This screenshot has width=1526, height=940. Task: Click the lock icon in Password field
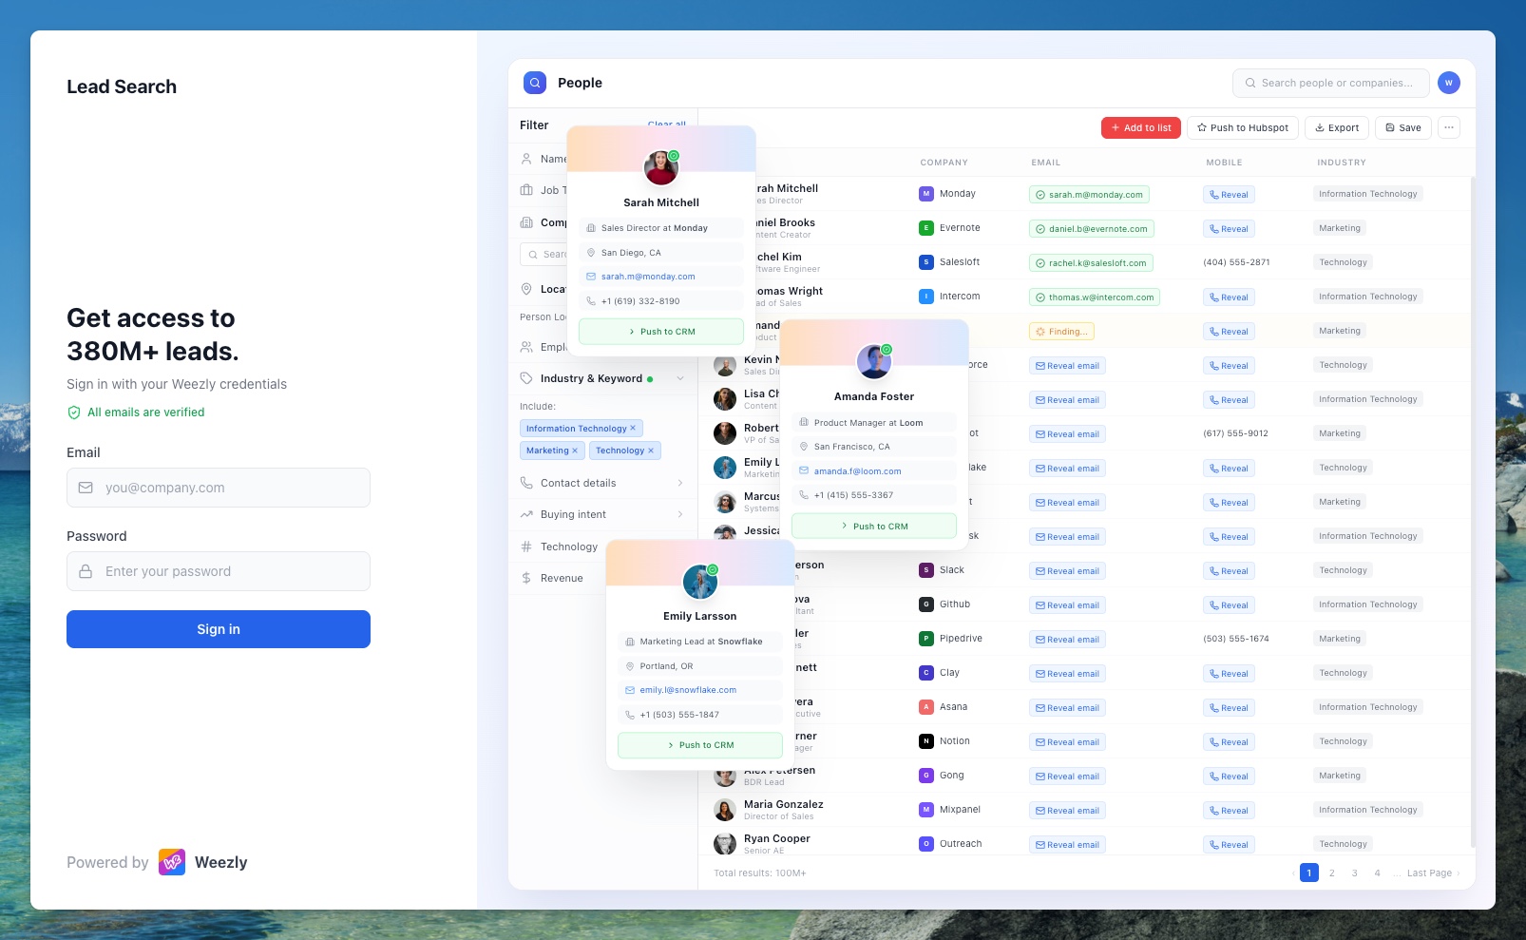pos(86,571)
